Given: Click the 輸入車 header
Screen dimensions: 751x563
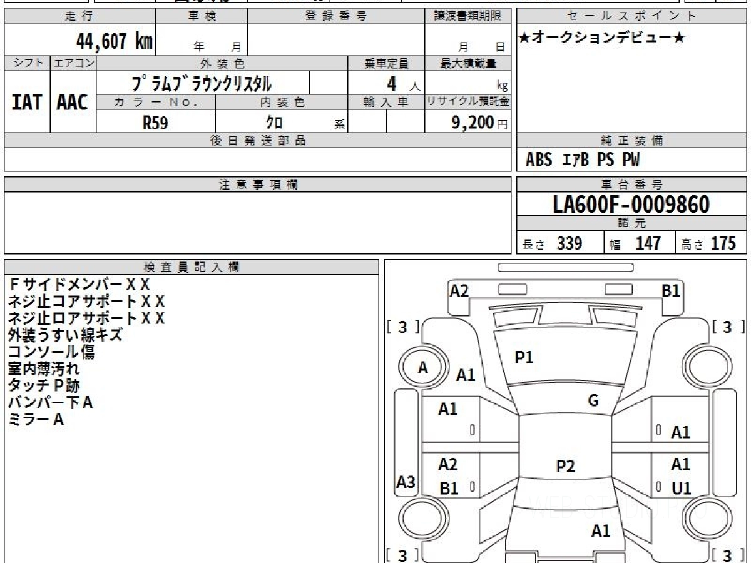Looking at the screenshot, I should coord(386,102).
